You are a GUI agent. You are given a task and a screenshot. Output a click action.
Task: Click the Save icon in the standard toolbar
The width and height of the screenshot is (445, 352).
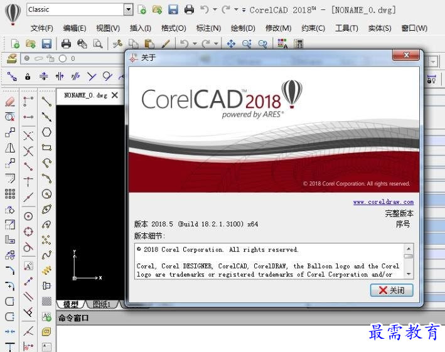46,44
